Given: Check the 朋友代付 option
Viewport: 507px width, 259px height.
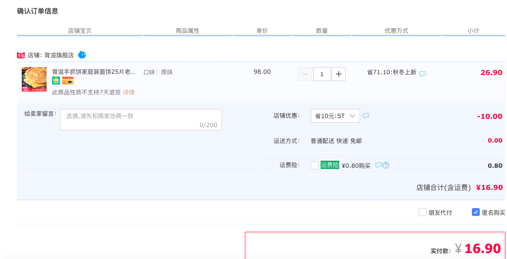Looking at the screenshot, I should [422, 212].
